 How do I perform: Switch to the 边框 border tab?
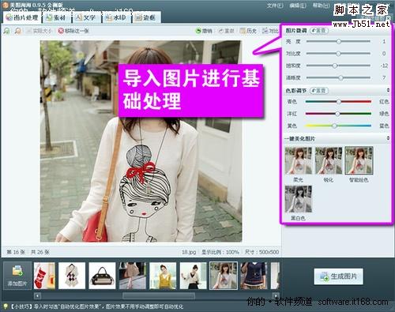click(x=145, y=17)
